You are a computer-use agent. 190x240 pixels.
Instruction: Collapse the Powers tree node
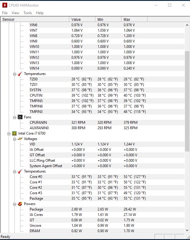point(14,204)
